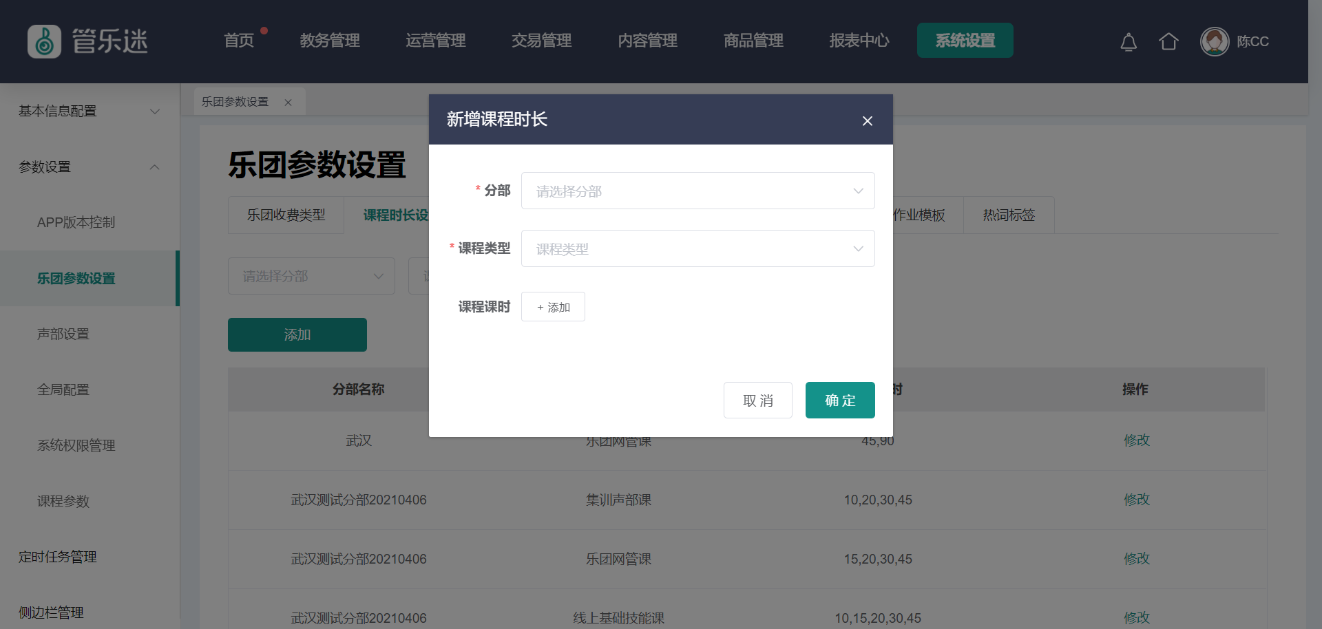The width and height of the screenshot is (1322, 629).
Task: Select 声部设置 in the sidebar
Action: pyautogui.click(x=63, y=334)
